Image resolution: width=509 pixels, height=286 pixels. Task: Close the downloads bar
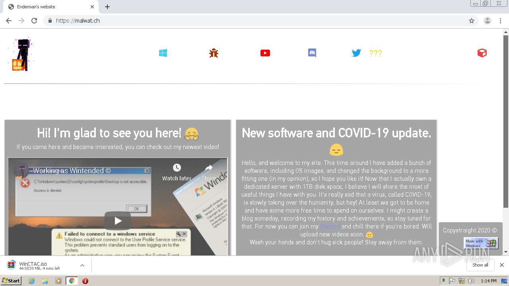coord(502,265)
